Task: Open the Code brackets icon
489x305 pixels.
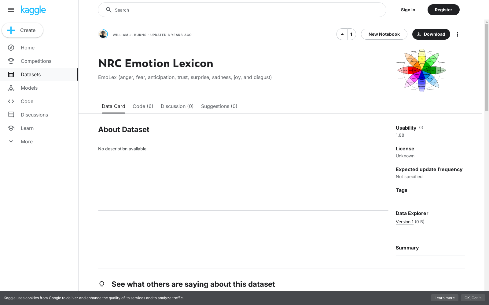Action: tap(11, 101)
